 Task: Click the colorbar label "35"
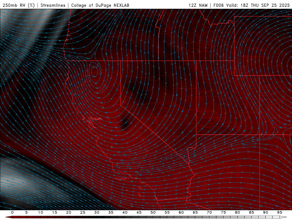[111, 212]
